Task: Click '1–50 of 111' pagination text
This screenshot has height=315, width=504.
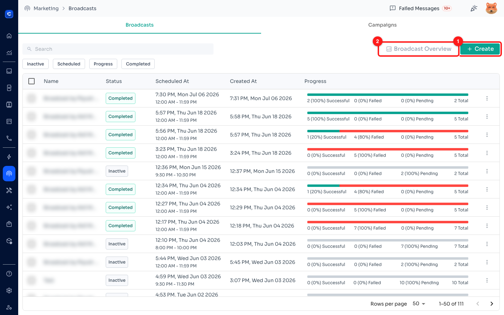Action: (451, 304)
